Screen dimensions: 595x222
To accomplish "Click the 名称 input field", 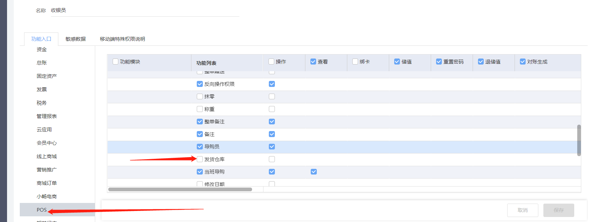I will [144, 11].
